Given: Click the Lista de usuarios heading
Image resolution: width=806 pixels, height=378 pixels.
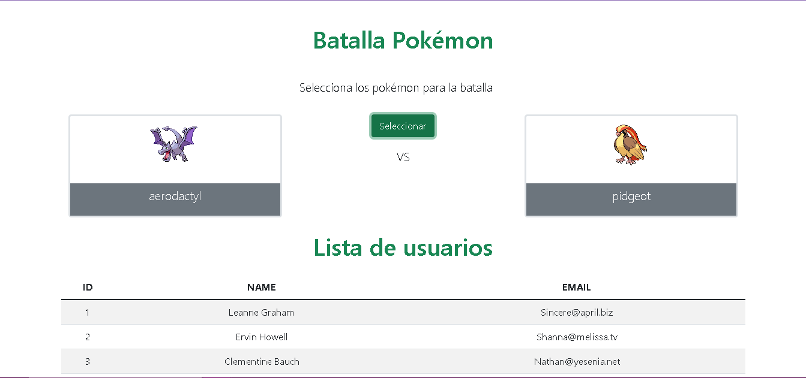Looking at the screenshot, I should [403, 247].
